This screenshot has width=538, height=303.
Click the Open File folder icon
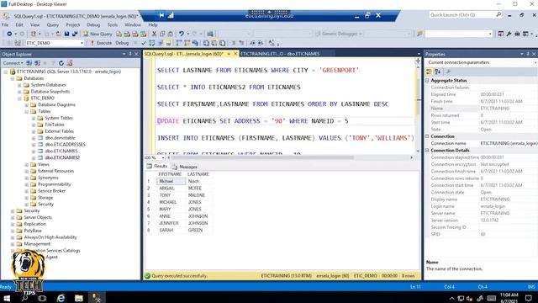click(58, 34)
